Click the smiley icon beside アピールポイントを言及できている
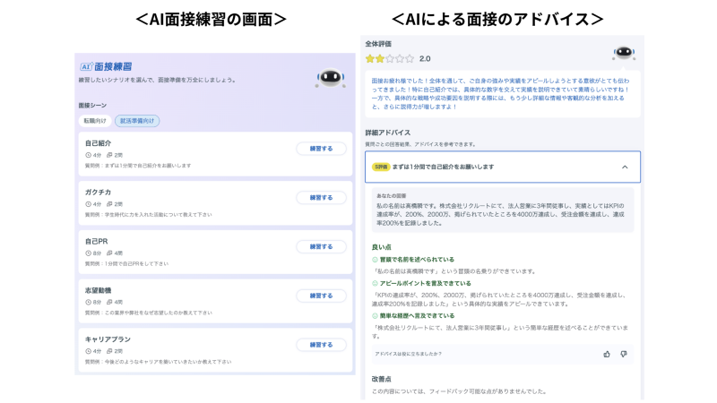This screenshot has height=403, width=717. click(x=375, y=283)
